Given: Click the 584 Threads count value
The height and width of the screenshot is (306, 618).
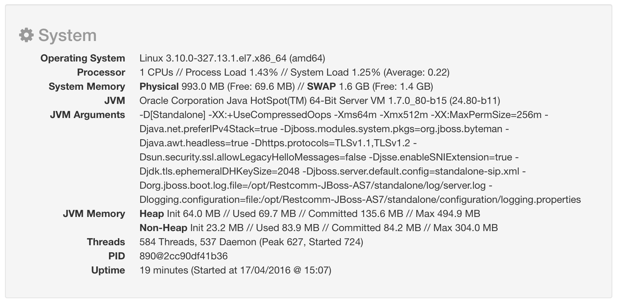Looking at the screenshot, I should tap(251, 242).
